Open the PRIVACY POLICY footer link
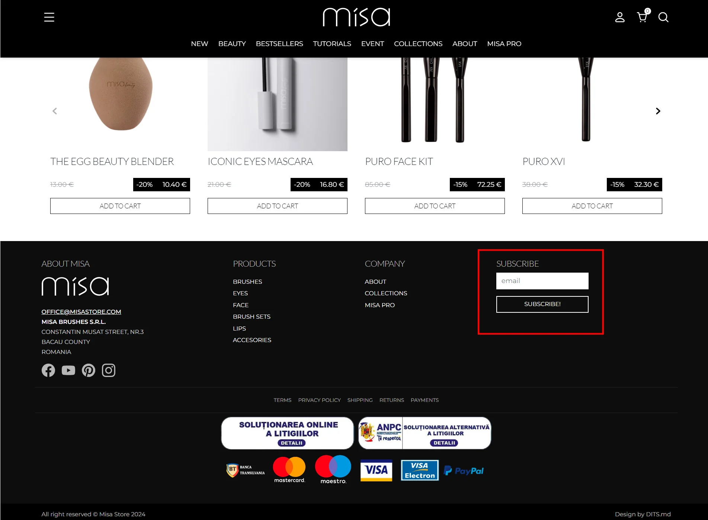708x520 pixels. coord(320,400)
